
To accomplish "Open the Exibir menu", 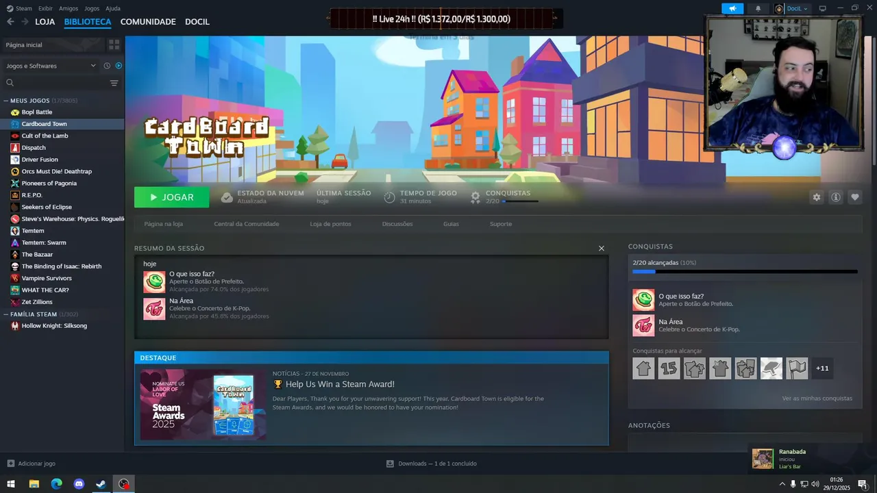I will point(45,8).
